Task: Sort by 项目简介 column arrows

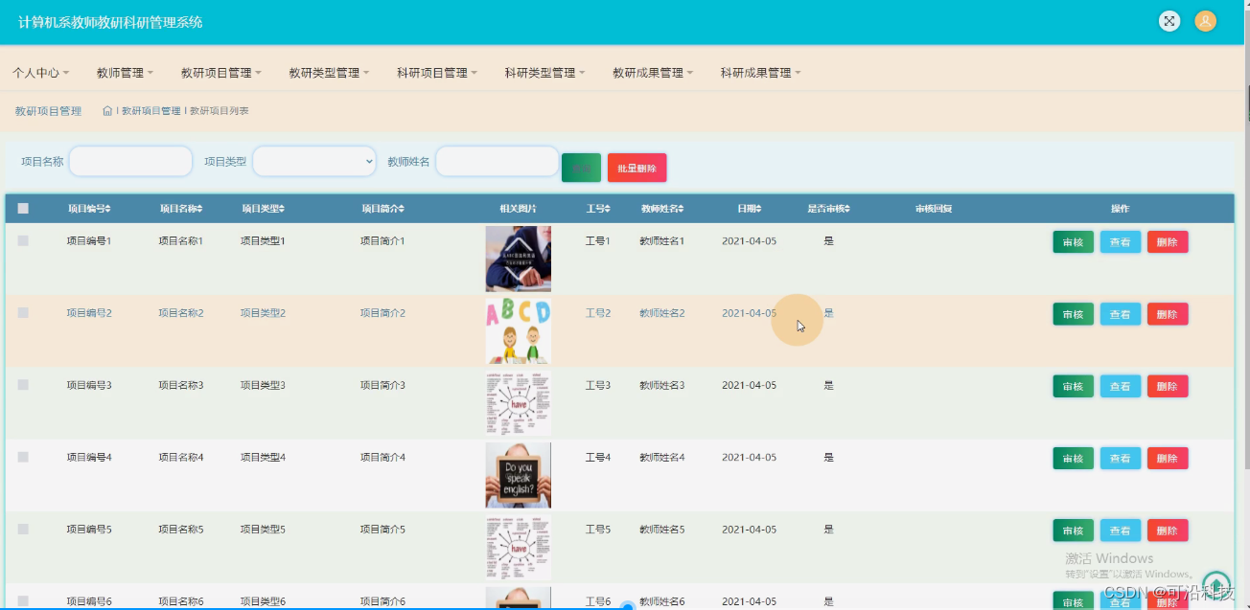Action: click(x=402, y=209)
